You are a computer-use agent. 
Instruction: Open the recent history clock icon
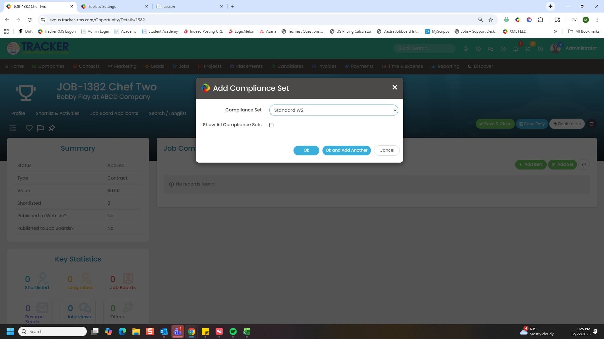(x=540, y=49)
